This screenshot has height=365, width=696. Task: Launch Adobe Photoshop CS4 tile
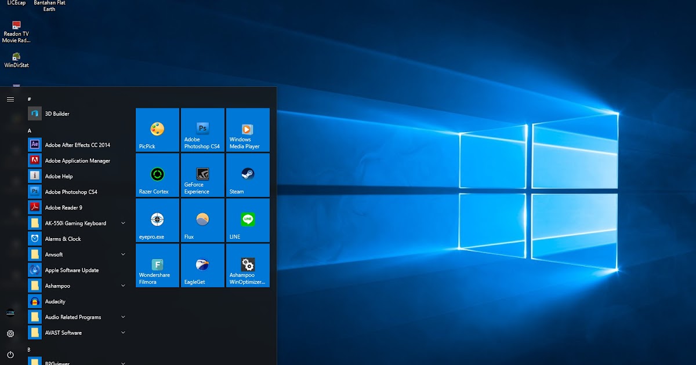point(202,130)
